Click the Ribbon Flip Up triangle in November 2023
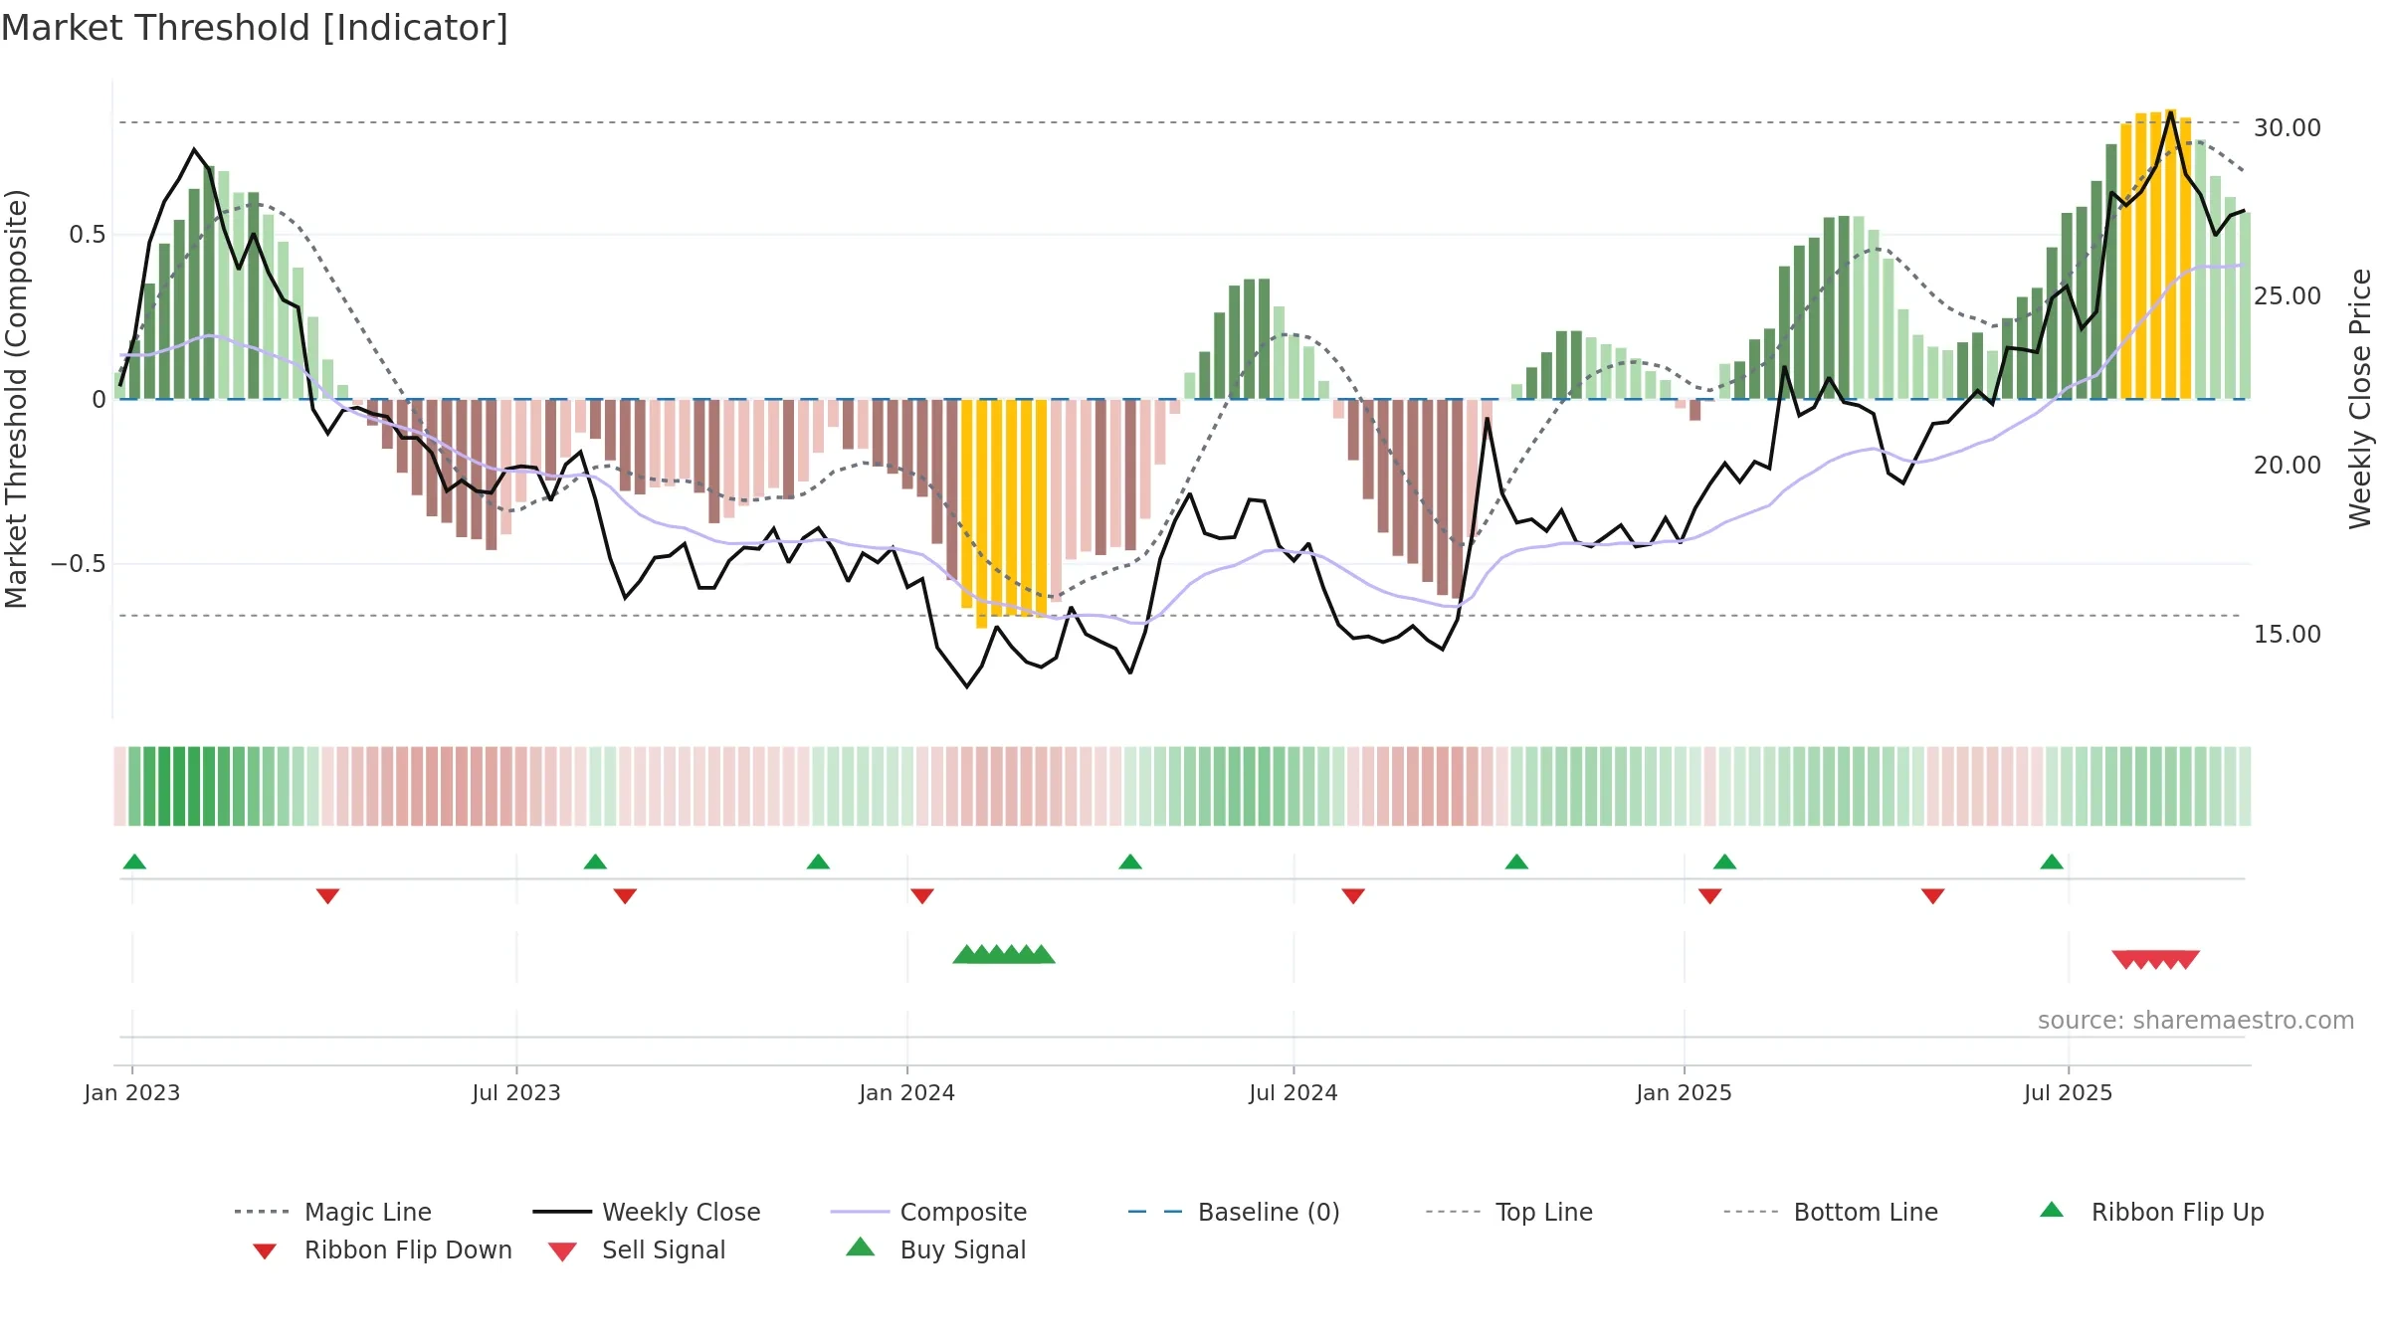2388x1343 pixels. 818,862
